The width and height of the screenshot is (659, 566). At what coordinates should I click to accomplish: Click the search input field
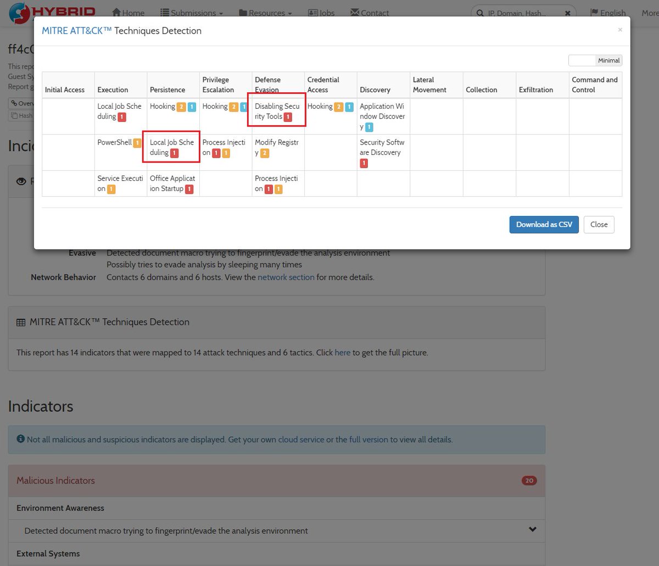coord(524,13)
